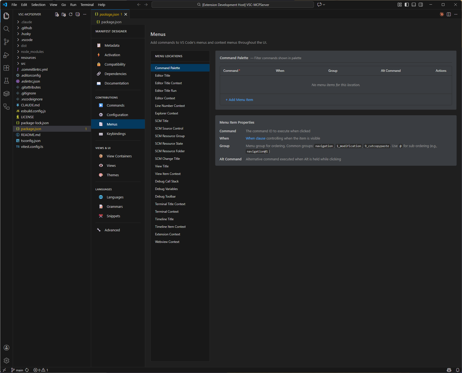Select the Webview Context menu location

tap(180, 242)
